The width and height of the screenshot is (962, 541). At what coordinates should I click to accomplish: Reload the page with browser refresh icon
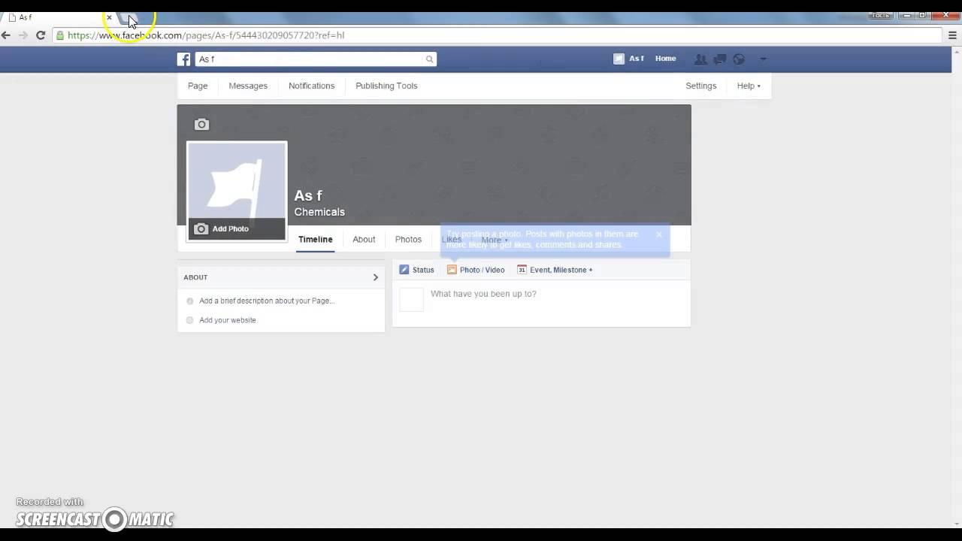(41, 35)
